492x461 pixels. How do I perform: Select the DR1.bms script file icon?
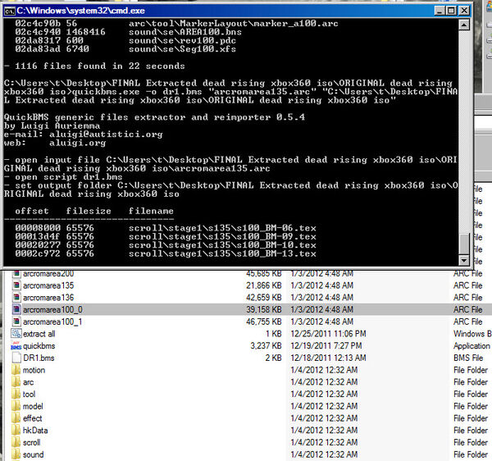point(16,358)
